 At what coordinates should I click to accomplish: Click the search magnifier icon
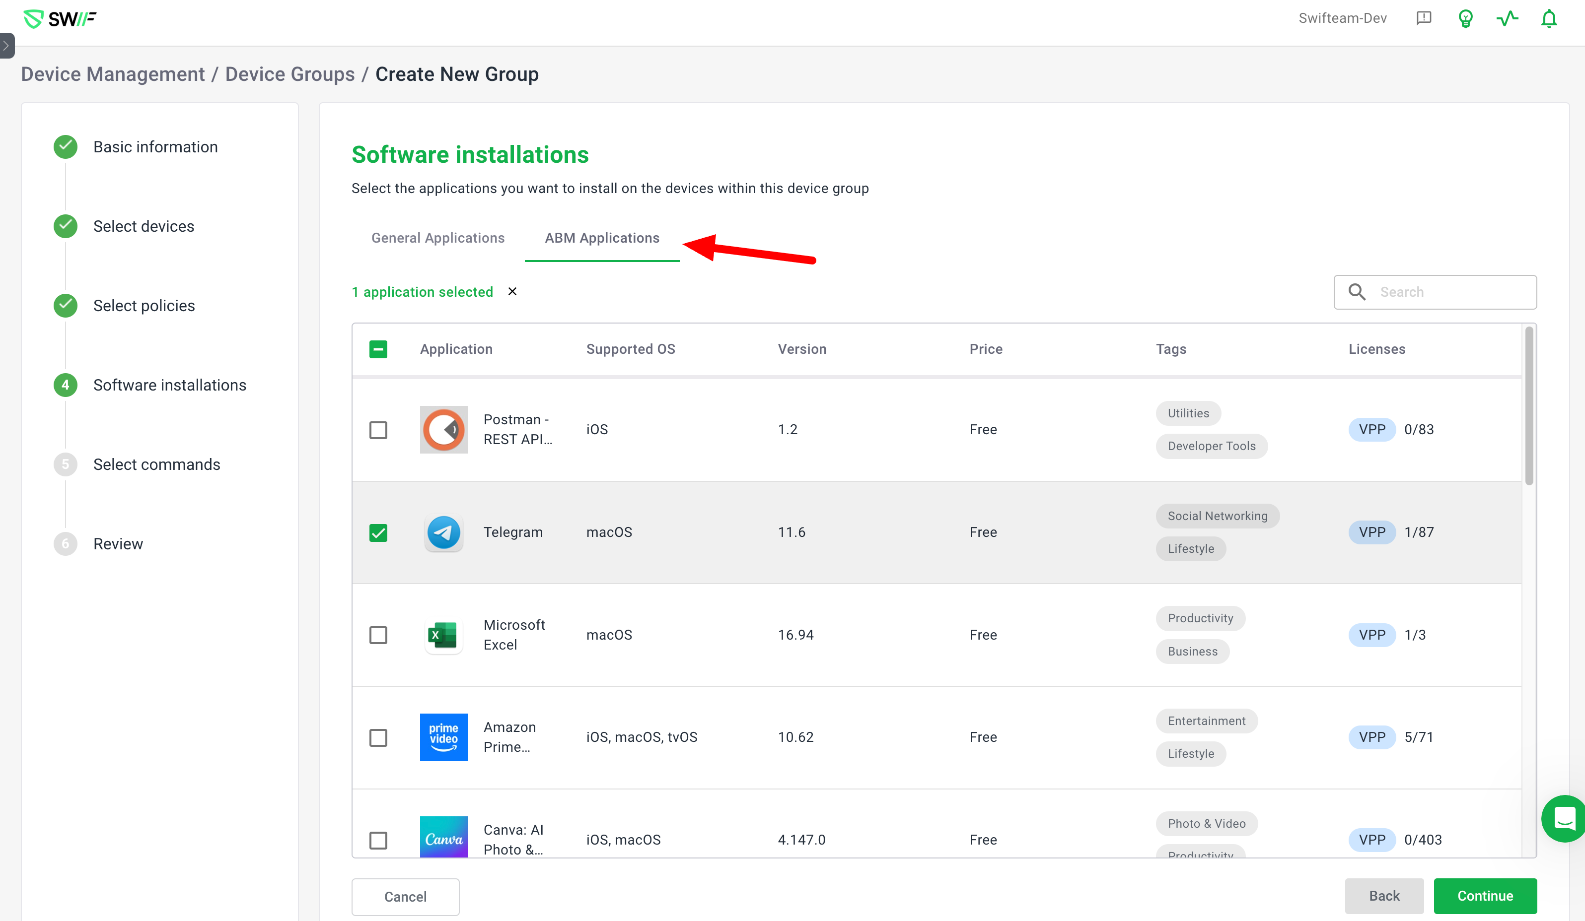click(1357, 292)
